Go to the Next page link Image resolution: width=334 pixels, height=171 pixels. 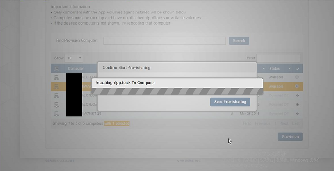(x=284, y=123)
